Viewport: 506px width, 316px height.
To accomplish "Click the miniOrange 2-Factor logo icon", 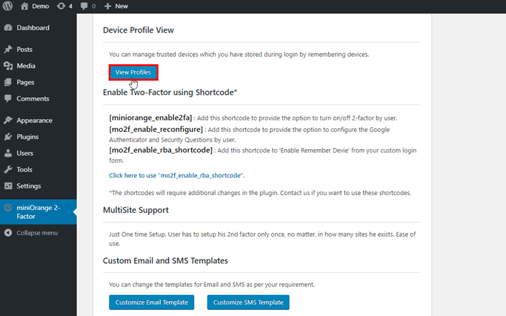I will click(8, 208).
